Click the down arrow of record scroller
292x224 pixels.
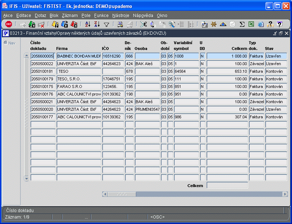[26, 178]
